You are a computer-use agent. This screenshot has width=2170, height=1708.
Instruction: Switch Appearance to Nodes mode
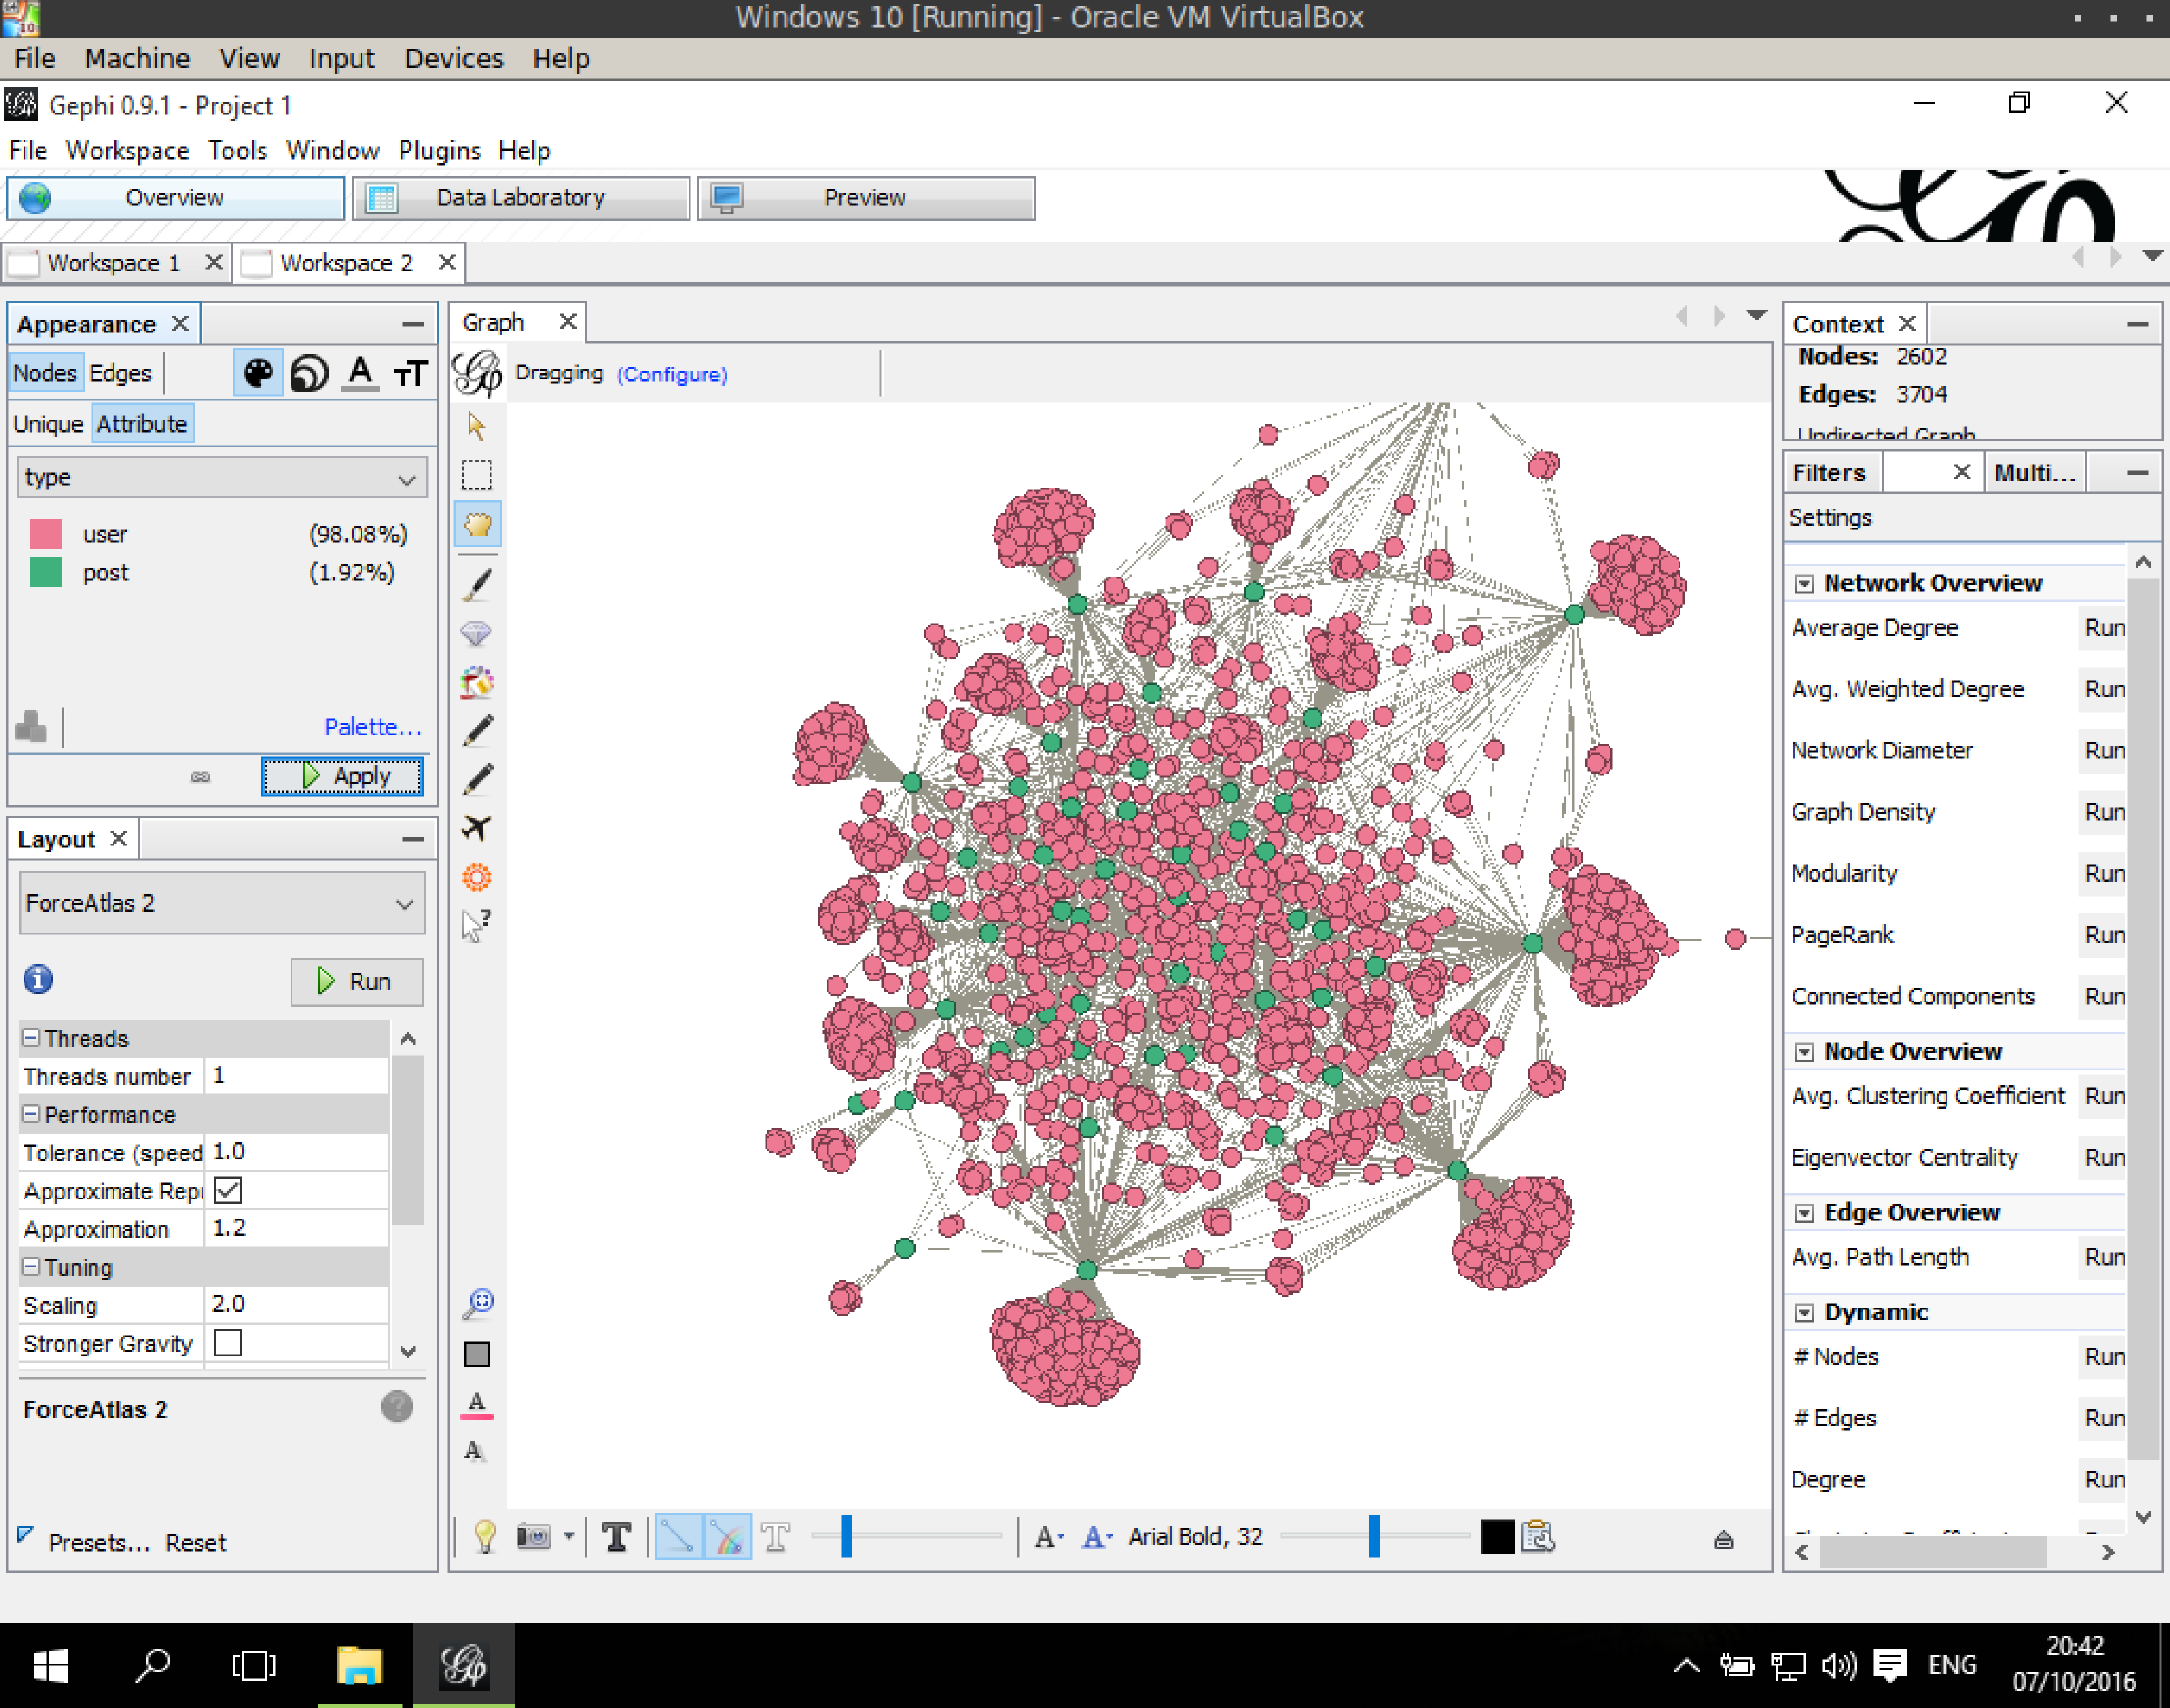[x=45, y=373]
